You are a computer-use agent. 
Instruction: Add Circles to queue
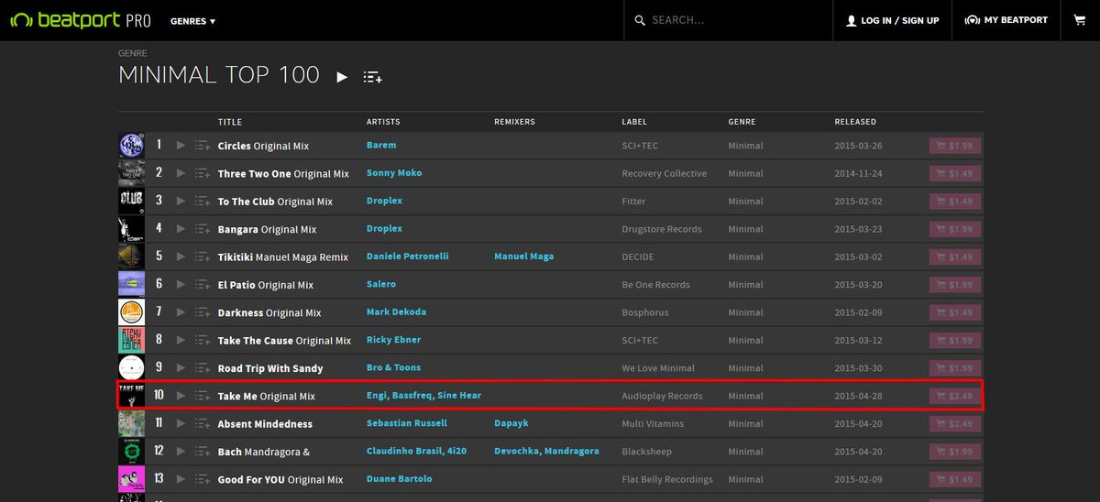203,145
